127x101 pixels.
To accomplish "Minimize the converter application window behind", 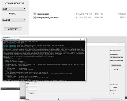I will pos(115,44).
